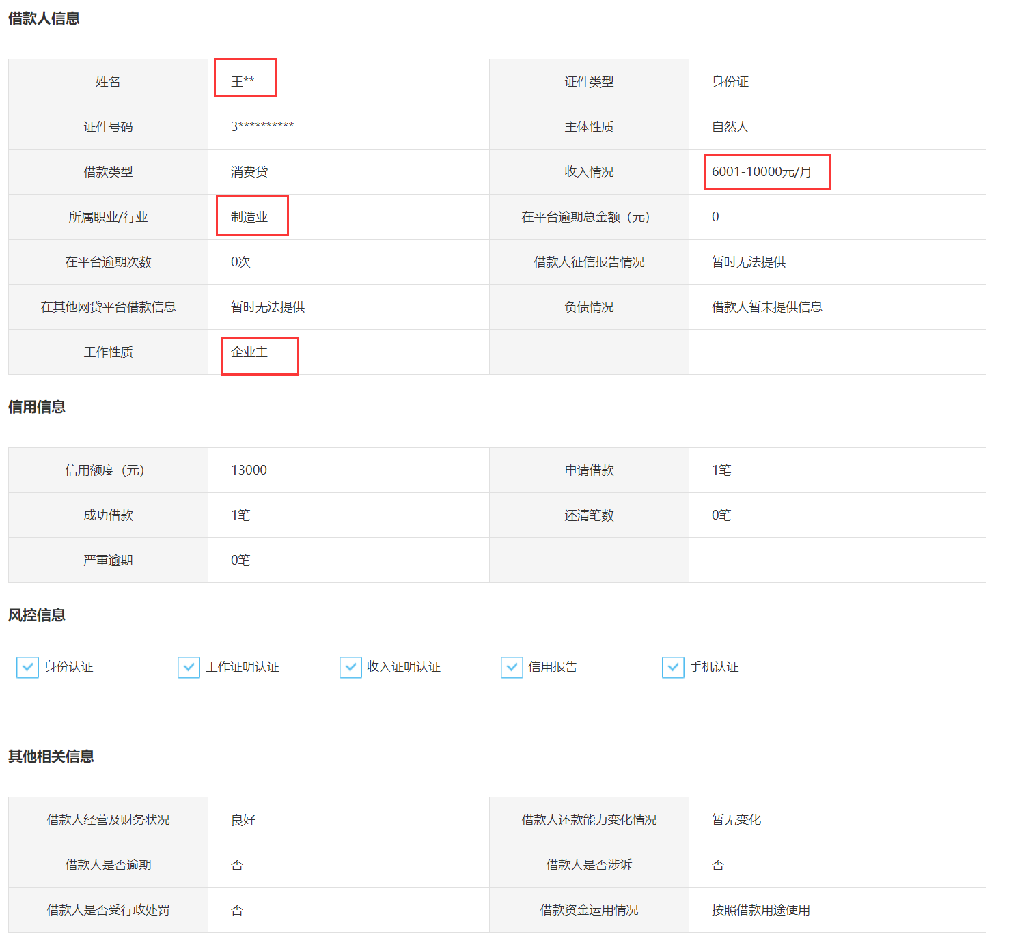This screenshot has width=1009, height=949.
Task: Click the 主体性质 label cell
Action: pyautogui.click(x=589, y=127)
